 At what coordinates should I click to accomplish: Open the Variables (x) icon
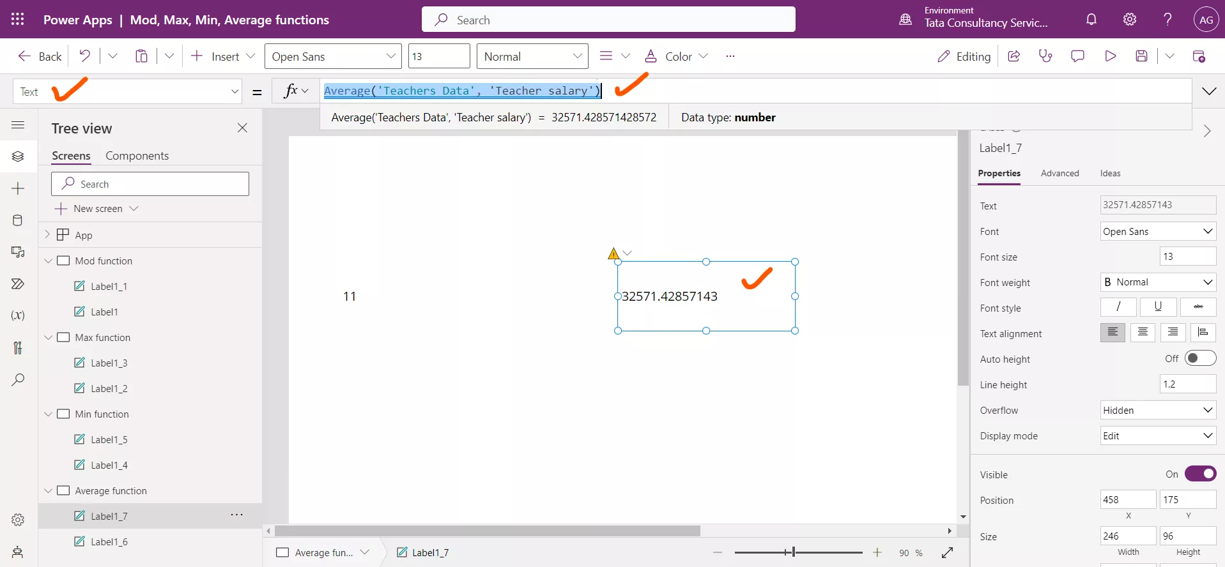pyautogui.click(x=18, y=315)
